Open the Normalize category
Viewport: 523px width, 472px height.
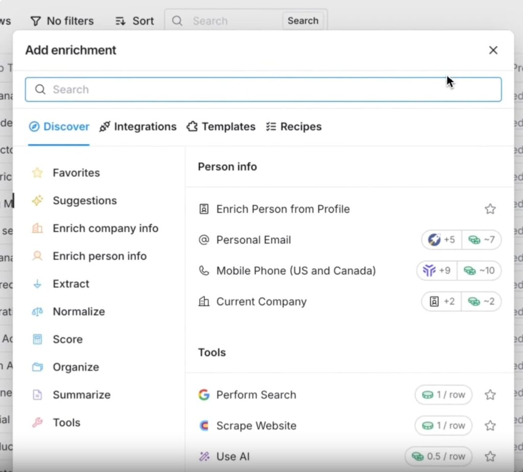pyautogui.click(x=79, y=312)
